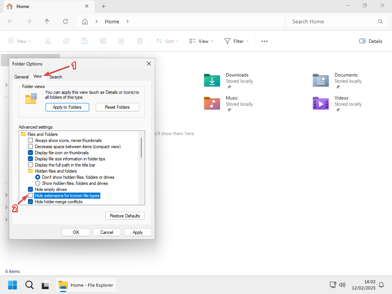The image size is (392, 294).
Task: Click the Copy icon in toolbar
Action: click(66, 41)
